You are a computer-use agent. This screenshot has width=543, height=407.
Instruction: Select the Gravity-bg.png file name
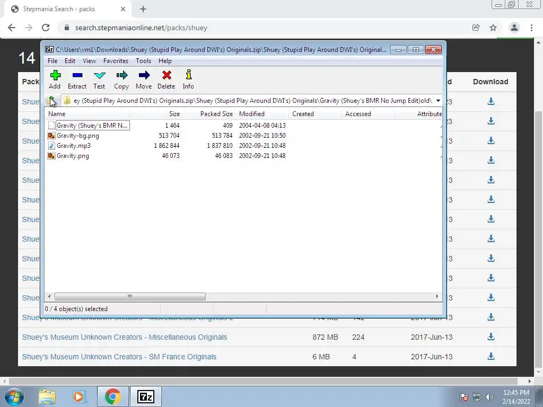tap(78, 136)
